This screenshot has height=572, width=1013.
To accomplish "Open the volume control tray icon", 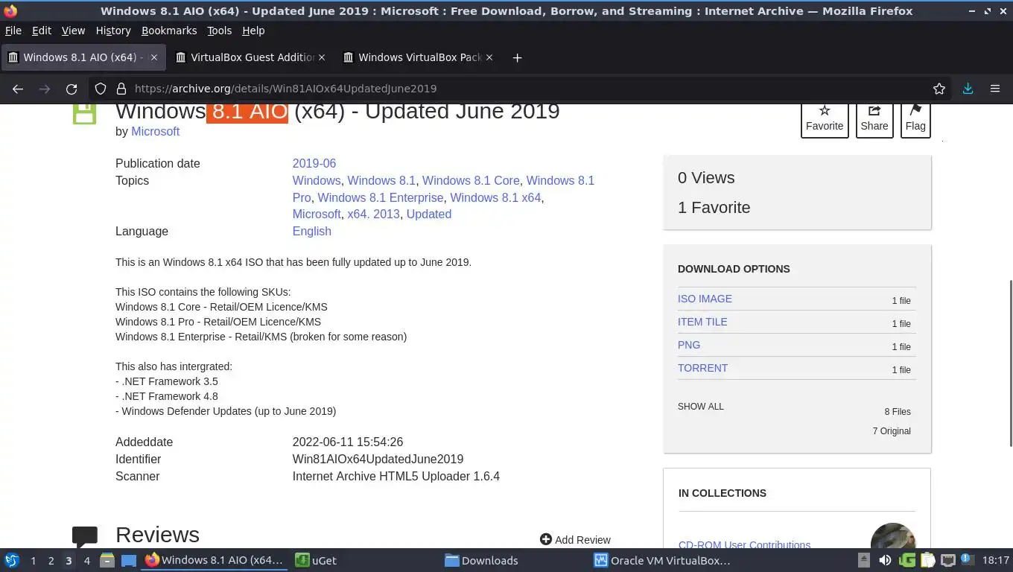I will point(885,561).
